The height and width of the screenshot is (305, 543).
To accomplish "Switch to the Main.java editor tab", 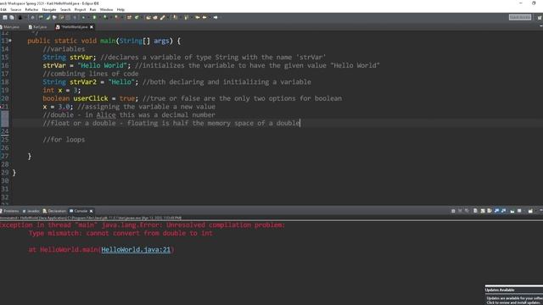I will pos(10,27).
